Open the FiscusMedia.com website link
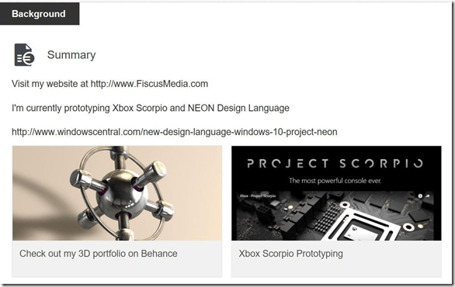Screen dimensions: 455x287 [149, 84]
